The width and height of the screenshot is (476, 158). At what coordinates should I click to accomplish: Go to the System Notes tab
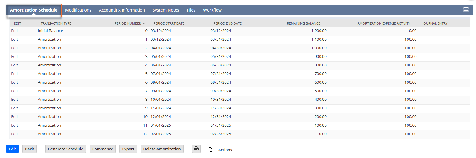coord(166,10)
